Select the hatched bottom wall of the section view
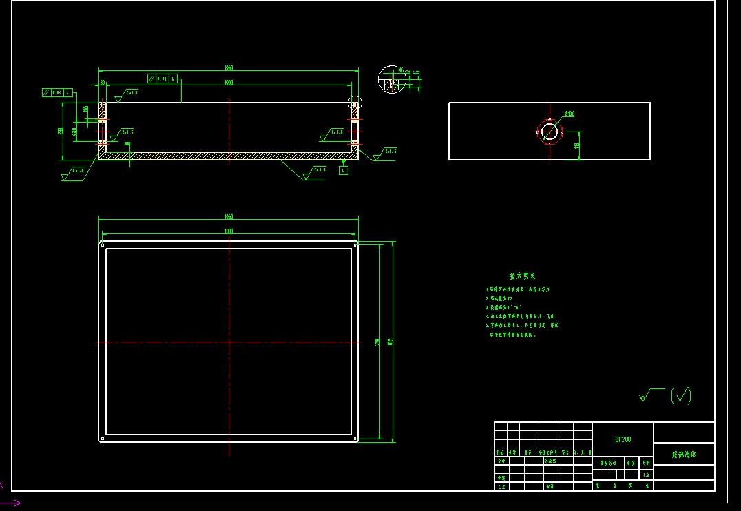The image size is (741, 511). click(x=228, y=156)
